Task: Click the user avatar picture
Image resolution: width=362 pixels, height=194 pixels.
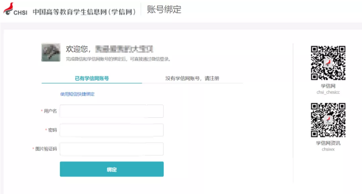Action: [x=51, y=52]
